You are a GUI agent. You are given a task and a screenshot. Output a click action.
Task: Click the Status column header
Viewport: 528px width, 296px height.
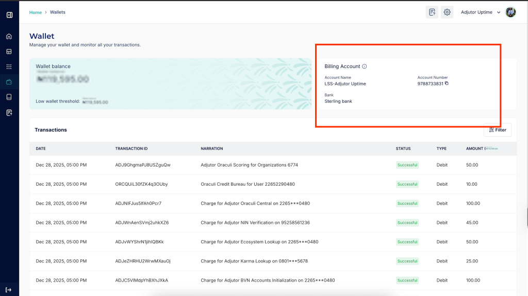[403, 149]
